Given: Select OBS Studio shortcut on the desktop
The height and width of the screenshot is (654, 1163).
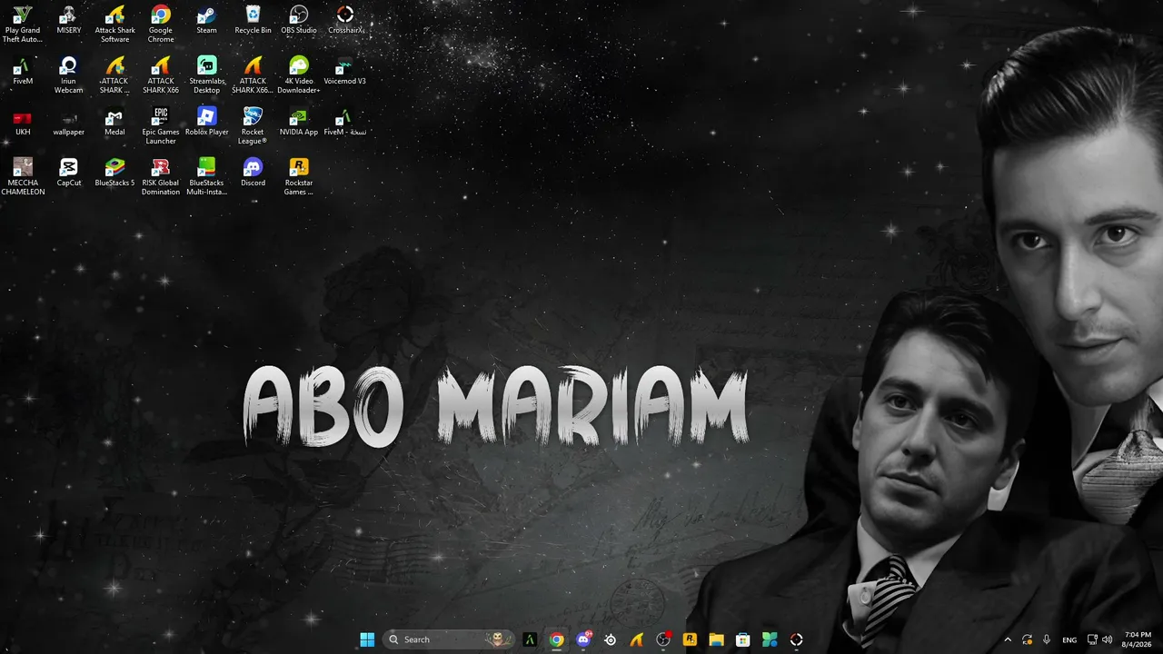Looking at the screenshot, I should (299, 20).
